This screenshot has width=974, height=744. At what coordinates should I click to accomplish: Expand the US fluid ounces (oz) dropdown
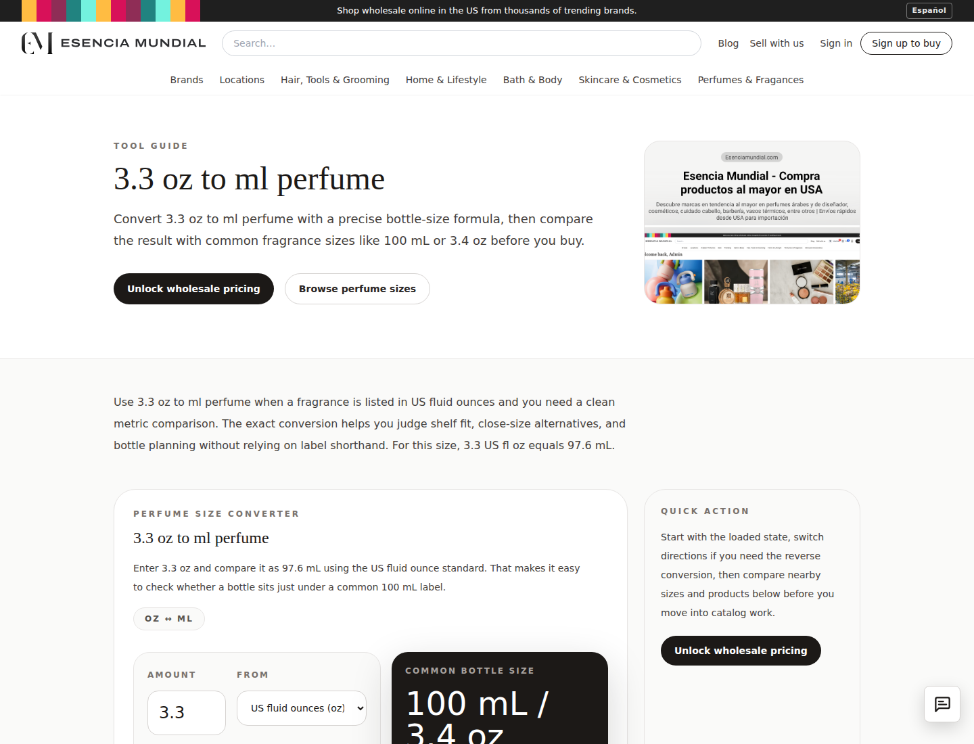[302, 708]
